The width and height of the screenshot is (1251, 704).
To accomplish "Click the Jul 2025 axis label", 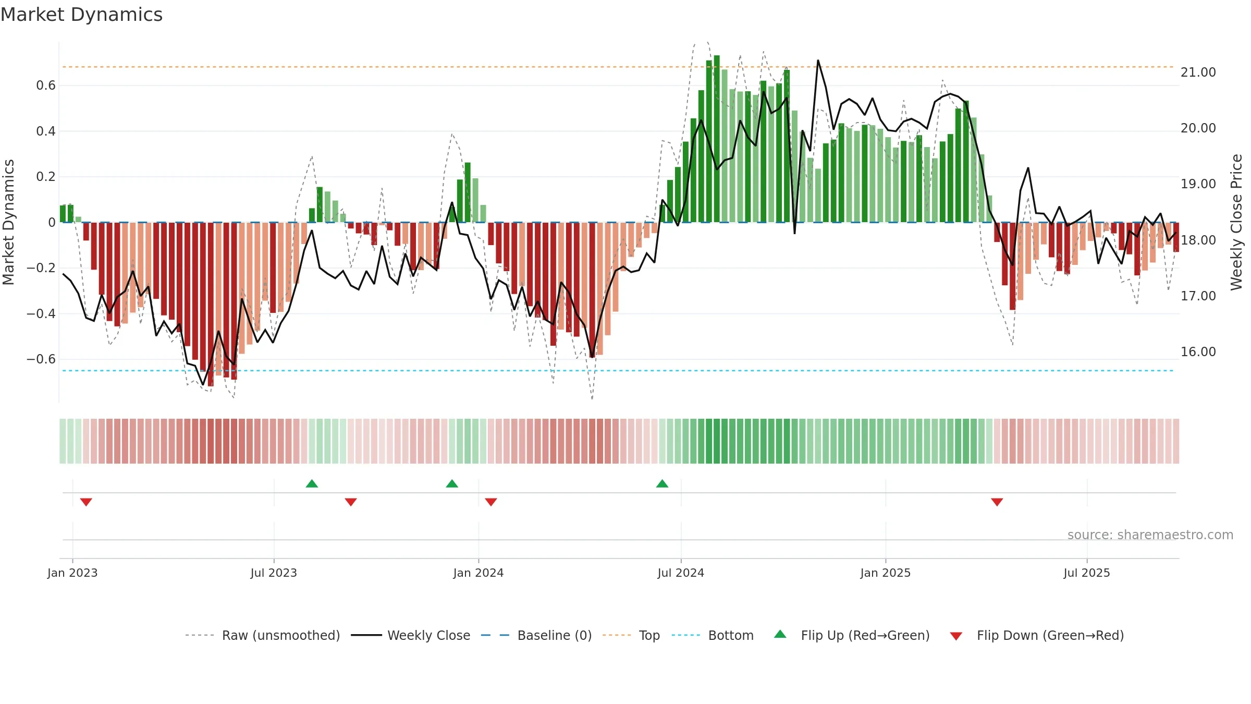I will [x=1087, y=573].
